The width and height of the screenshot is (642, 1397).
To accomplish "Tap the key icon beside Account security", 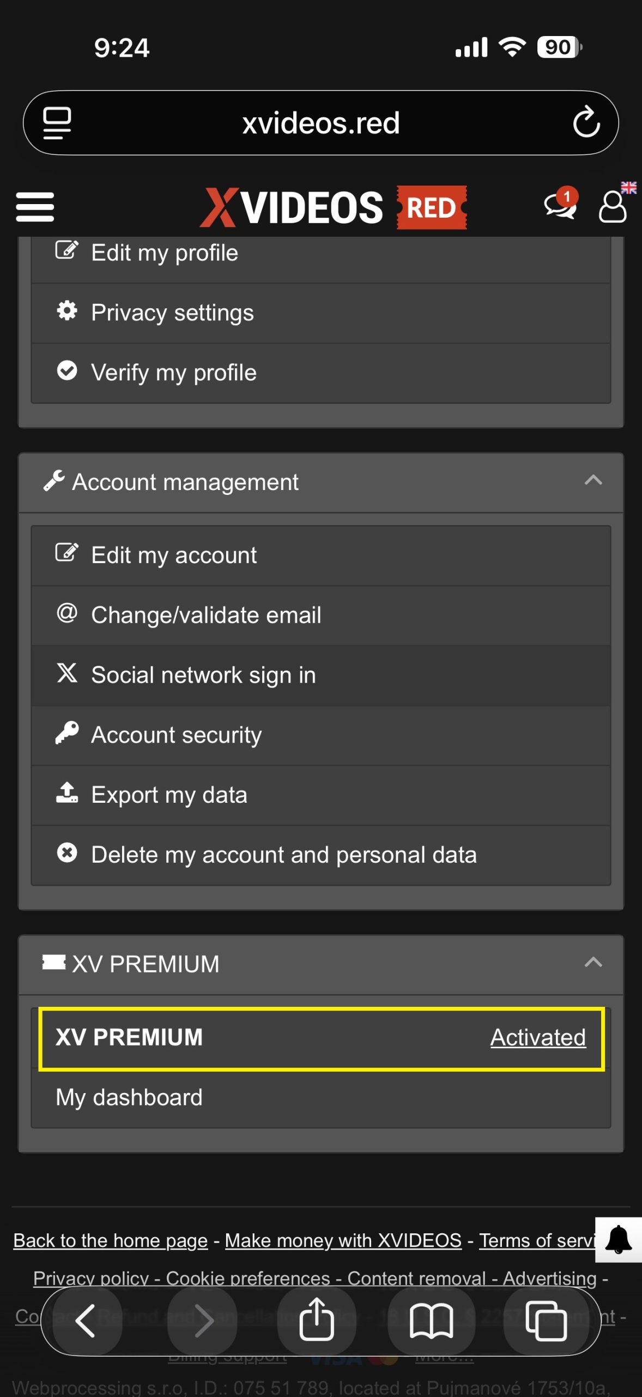I will (67, 732).
